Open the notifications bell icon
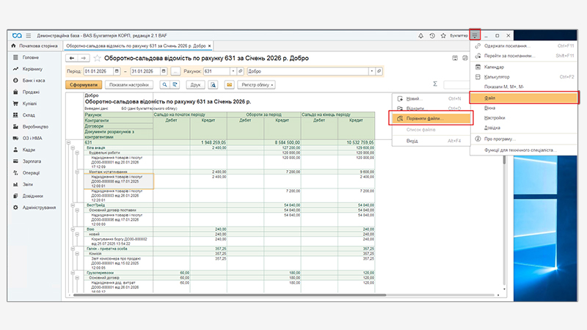 point(420,35)
